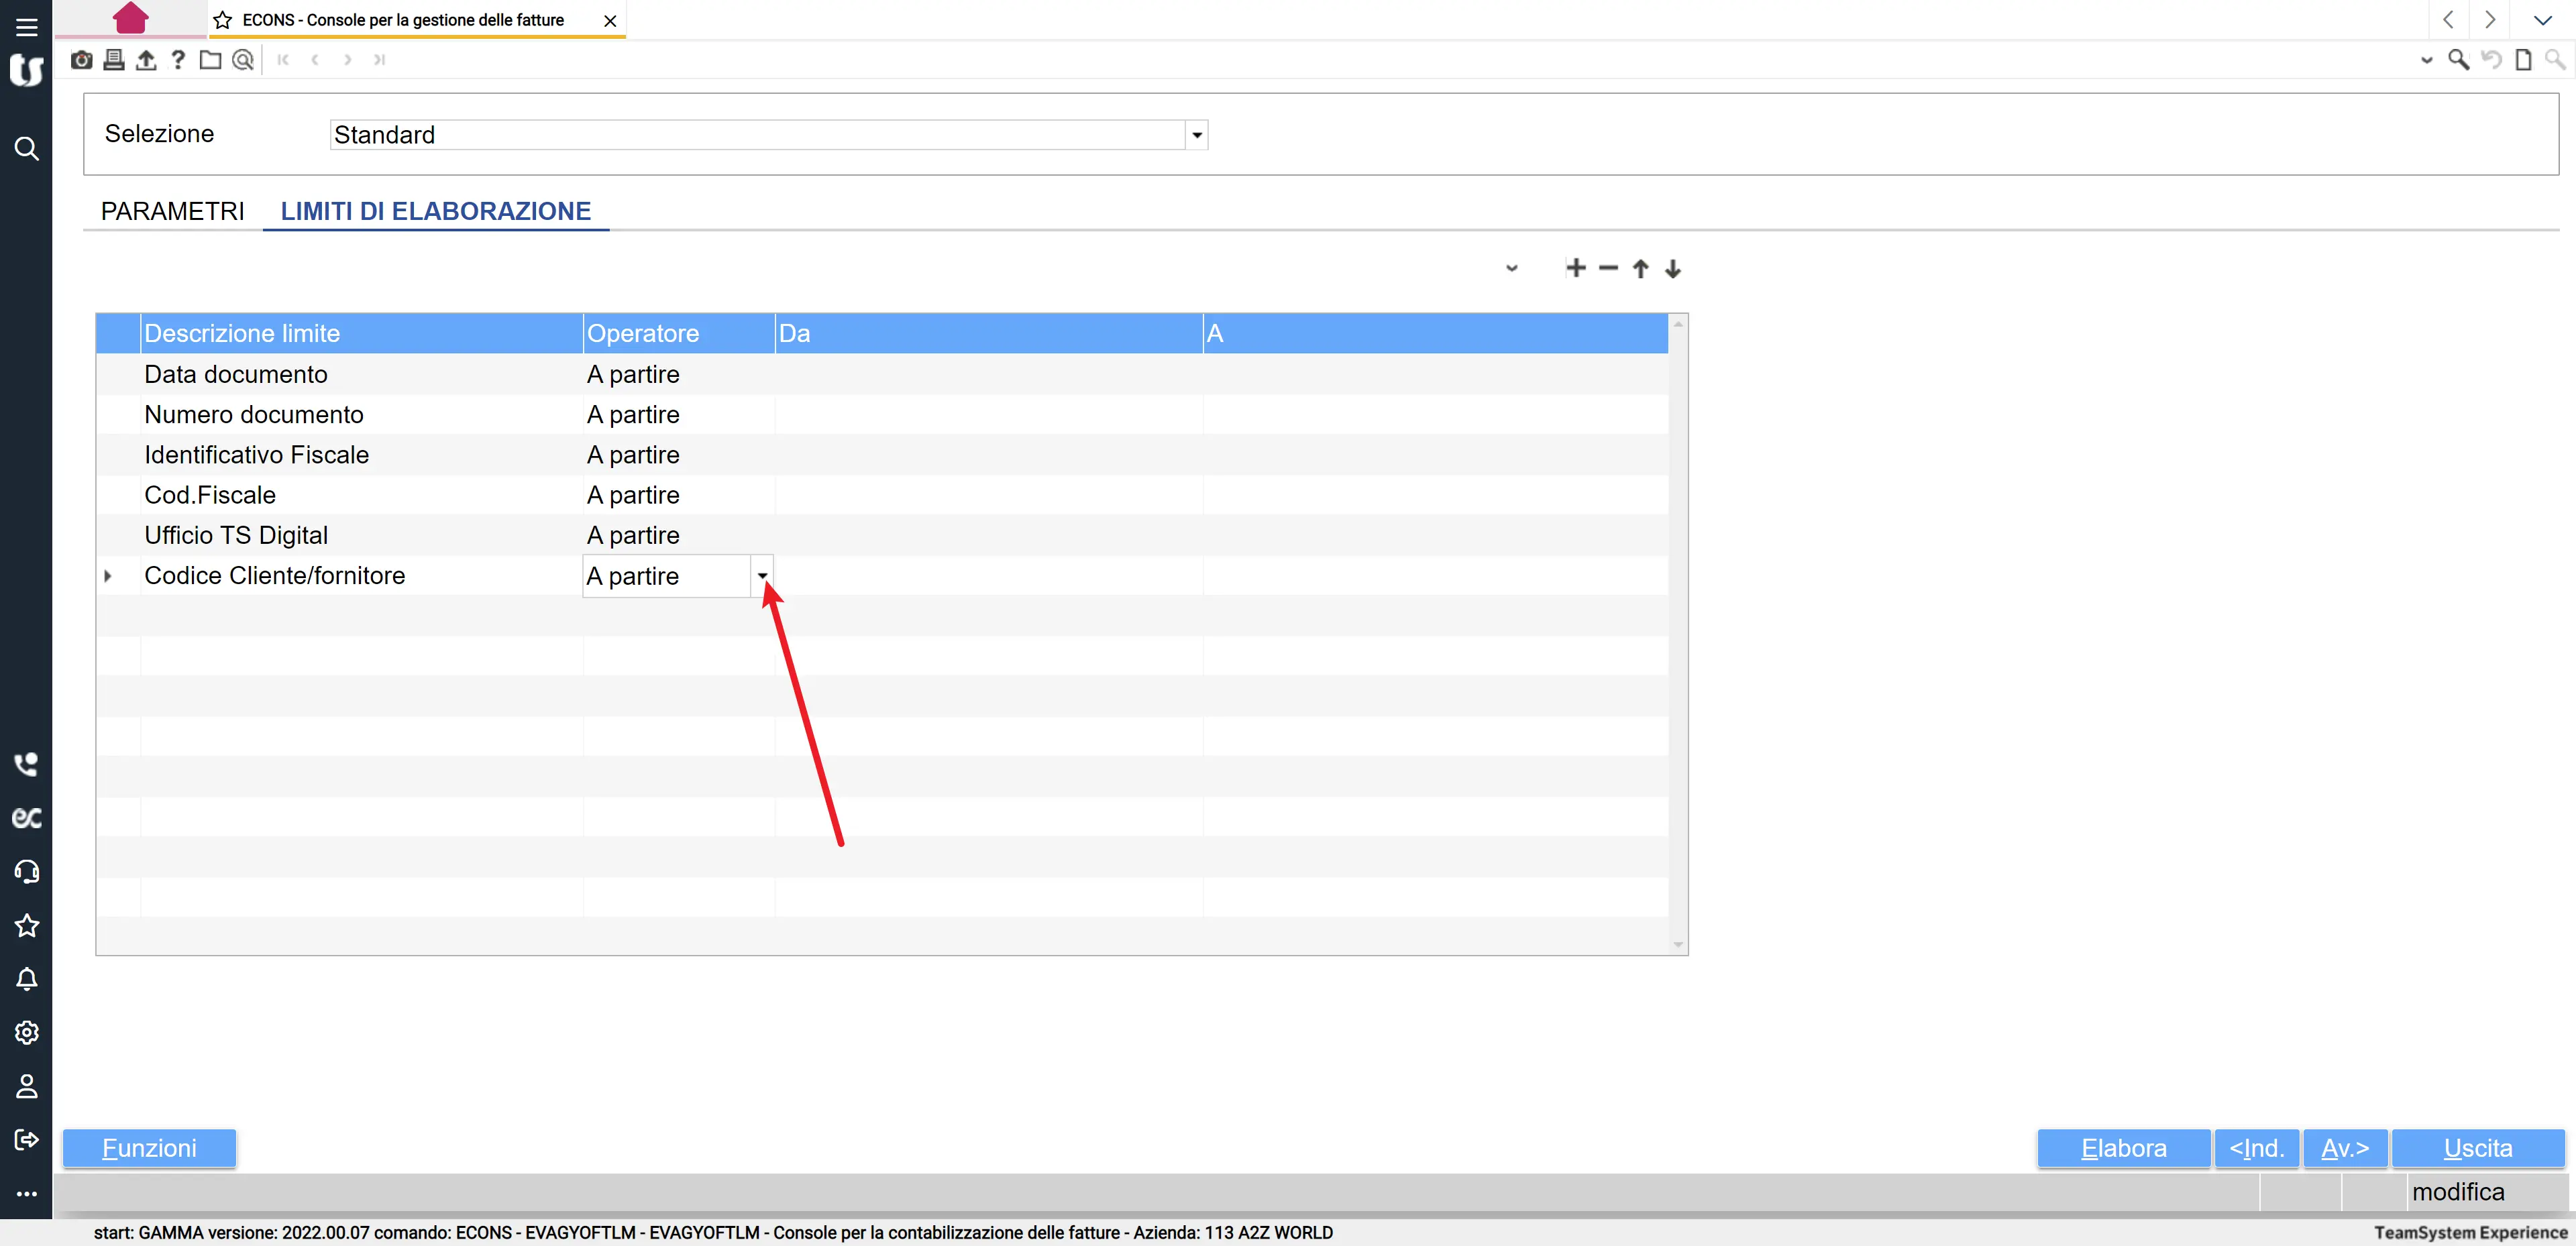Click the plus icon to add row

pos(1576,268)
